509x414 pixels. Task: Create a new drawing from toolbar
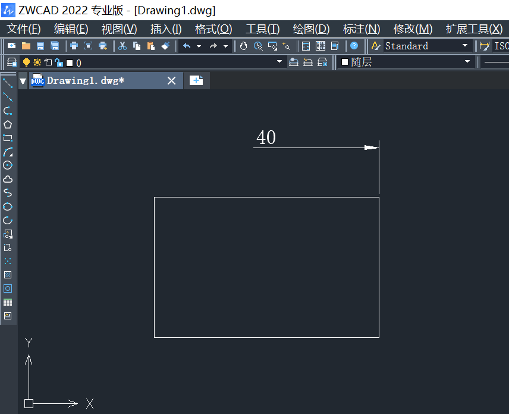(x=12, y=46)
